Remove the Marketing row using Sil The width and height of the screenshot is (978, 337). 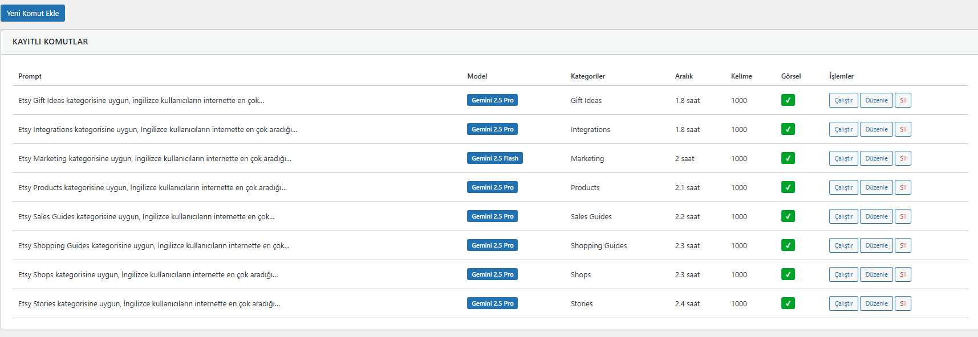[903, 158]
